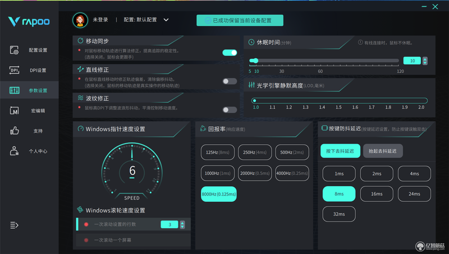Select 250Hz (4ms) report rate

(x=255, y=152)
